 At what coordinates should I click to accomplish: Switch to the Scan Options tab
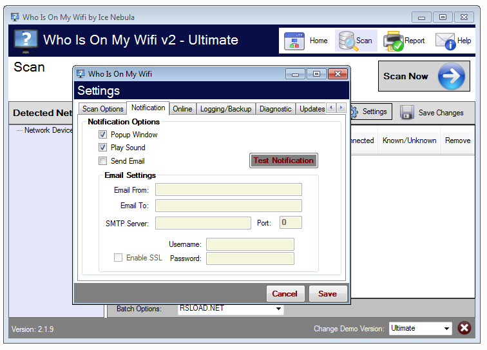(103, 109)
